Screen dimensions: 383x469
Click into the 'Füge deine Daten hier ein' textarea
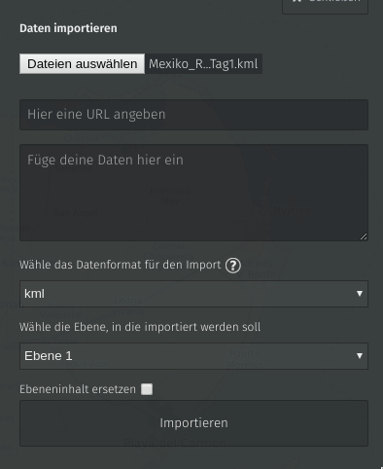tap(193, 193)
